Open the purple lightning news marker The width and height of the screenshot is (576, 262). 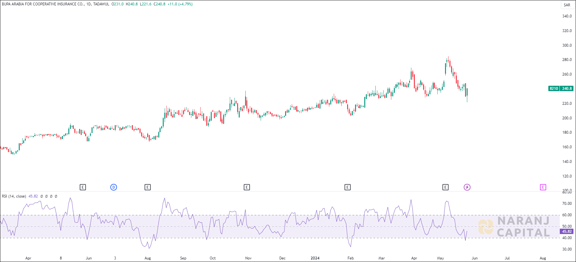click(467, 187)
